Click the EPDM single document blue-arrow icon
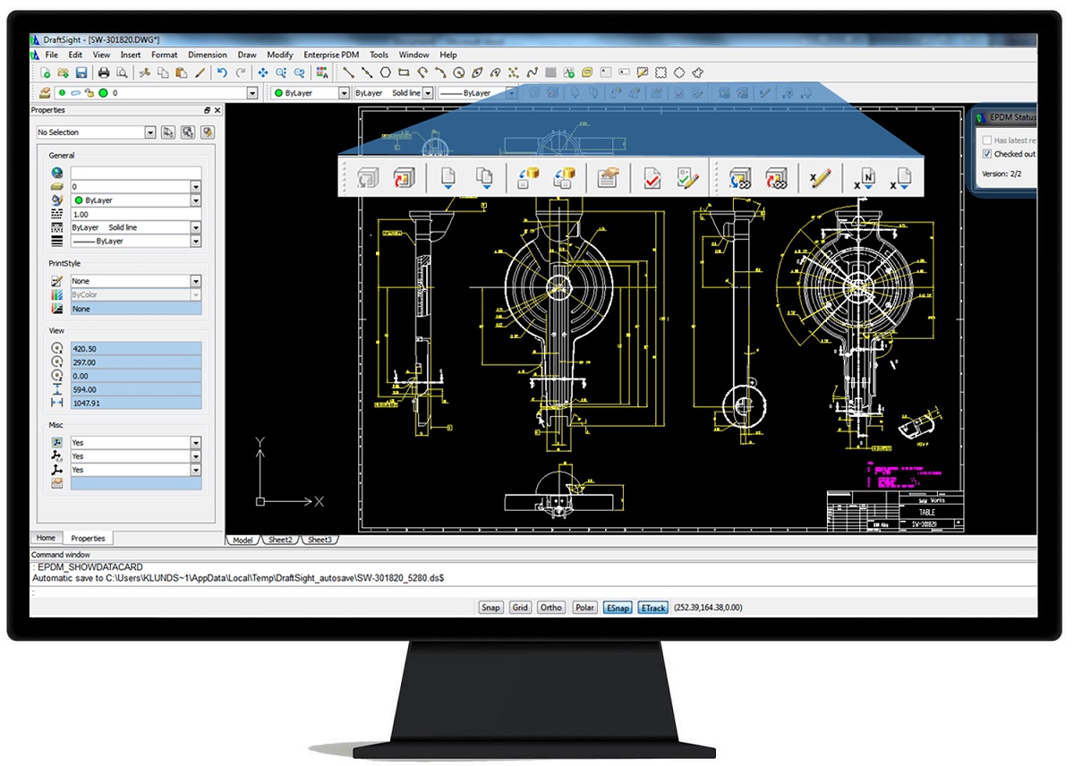 click(x=448, y=177)
